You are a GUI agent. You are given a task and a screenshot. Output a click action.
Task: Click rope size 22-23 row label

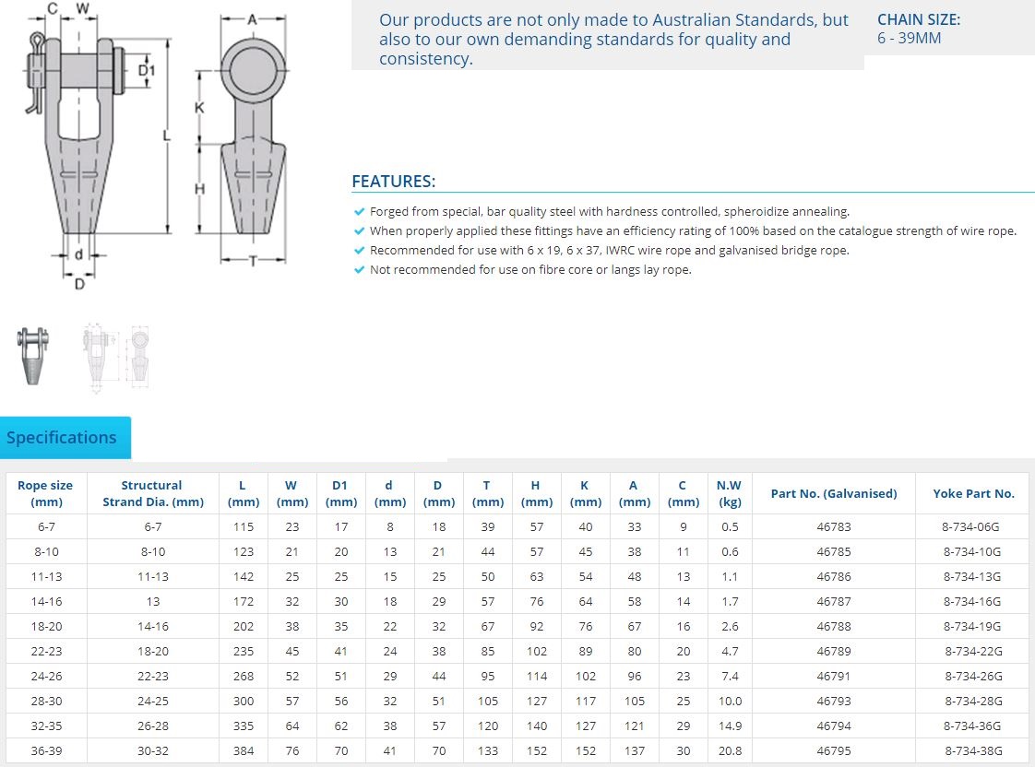[46, 652]
